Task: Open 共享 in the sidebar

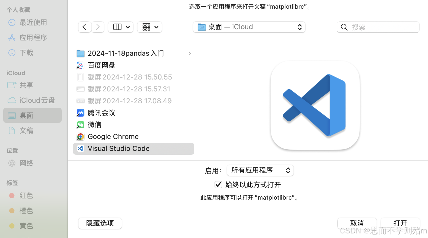Action: pyautogui.click(x=32, y=85)
